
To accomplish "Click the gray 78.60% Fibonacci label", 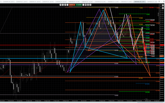I will 116,95.
